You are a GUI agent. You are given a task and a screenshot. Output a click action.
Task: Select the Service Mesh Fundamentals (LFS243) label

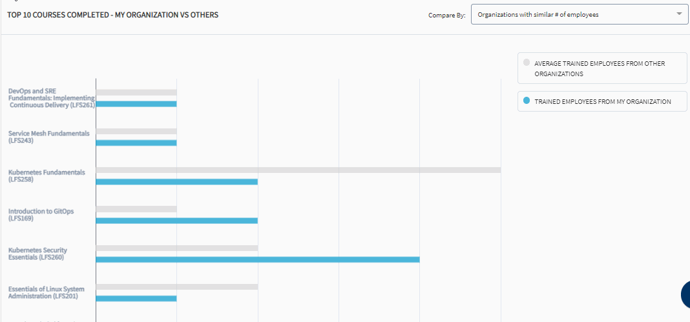(49, 137)
